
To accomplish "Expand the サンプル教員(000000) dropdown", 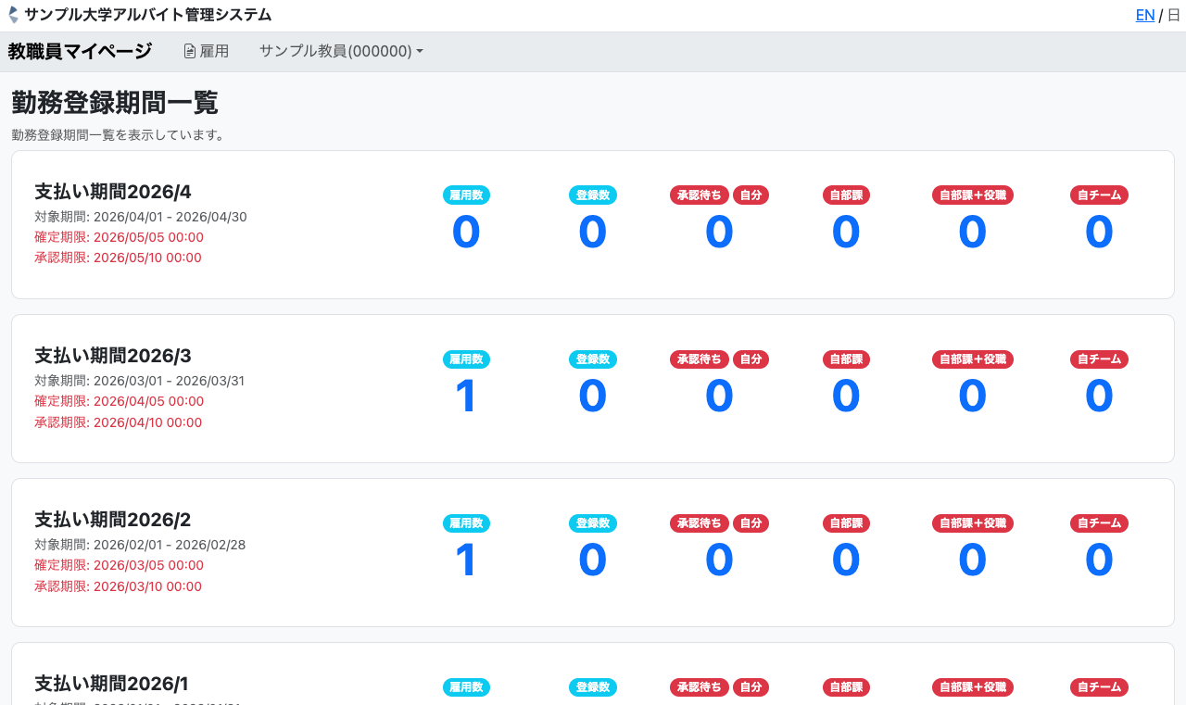I will [x=340, y=52].
